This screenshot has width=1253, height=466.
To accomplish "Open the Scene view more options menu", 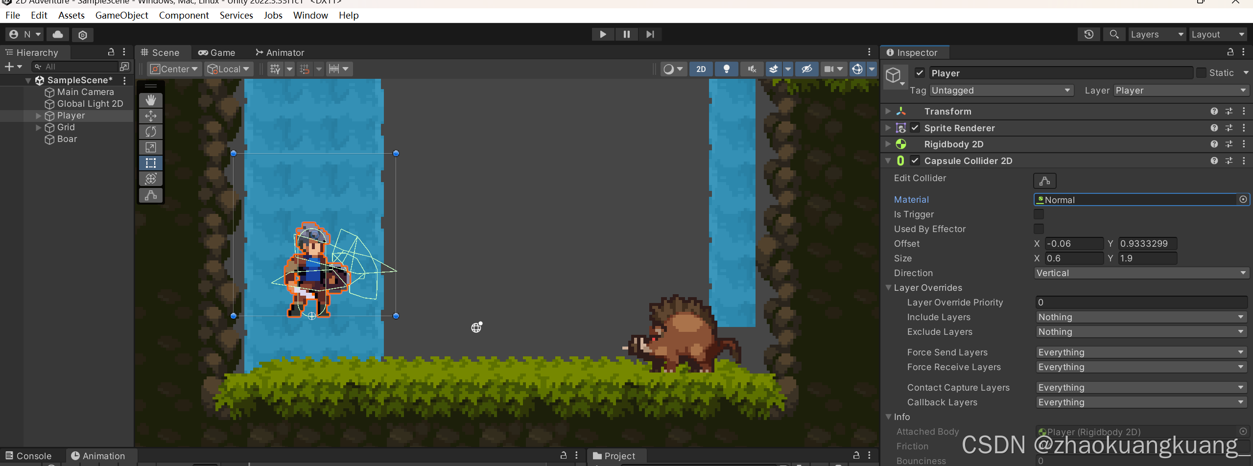I will click(x=869, y=52).
